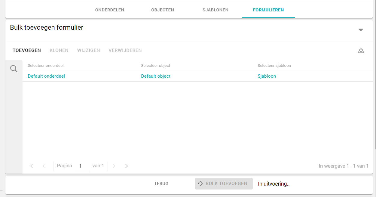Click the Bulk toevoegen button

point(224,184)
